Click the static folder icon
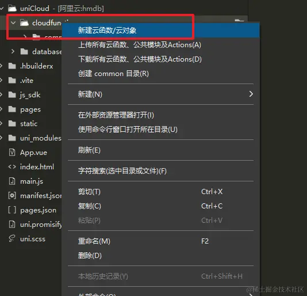 click(12, 124)
